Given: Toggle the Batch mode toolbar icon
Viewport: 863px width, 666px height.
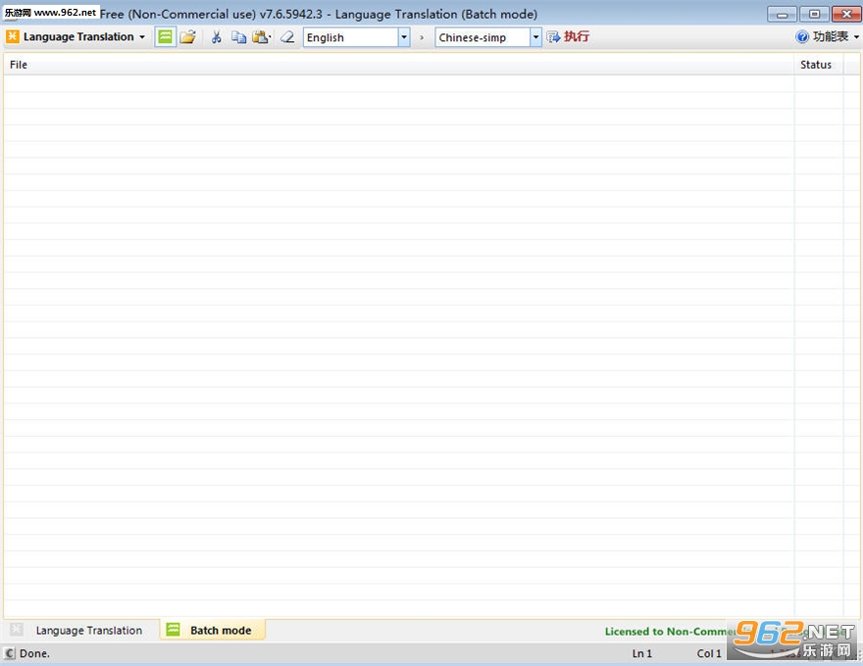Looking at the screenshot, I should coord(165,37).
